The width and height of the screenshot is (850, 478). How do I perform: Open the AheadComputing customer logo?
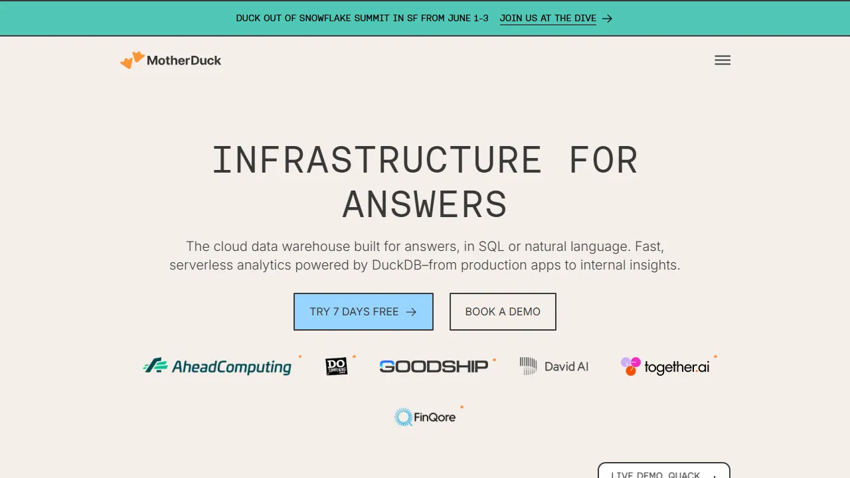pyautogui.click(x=218, y=366)
